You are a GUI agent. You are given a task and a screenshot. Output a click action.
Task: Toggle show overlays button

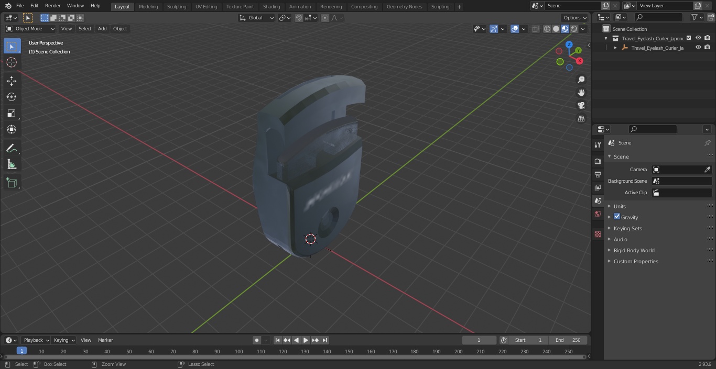[x=515, y=29]
